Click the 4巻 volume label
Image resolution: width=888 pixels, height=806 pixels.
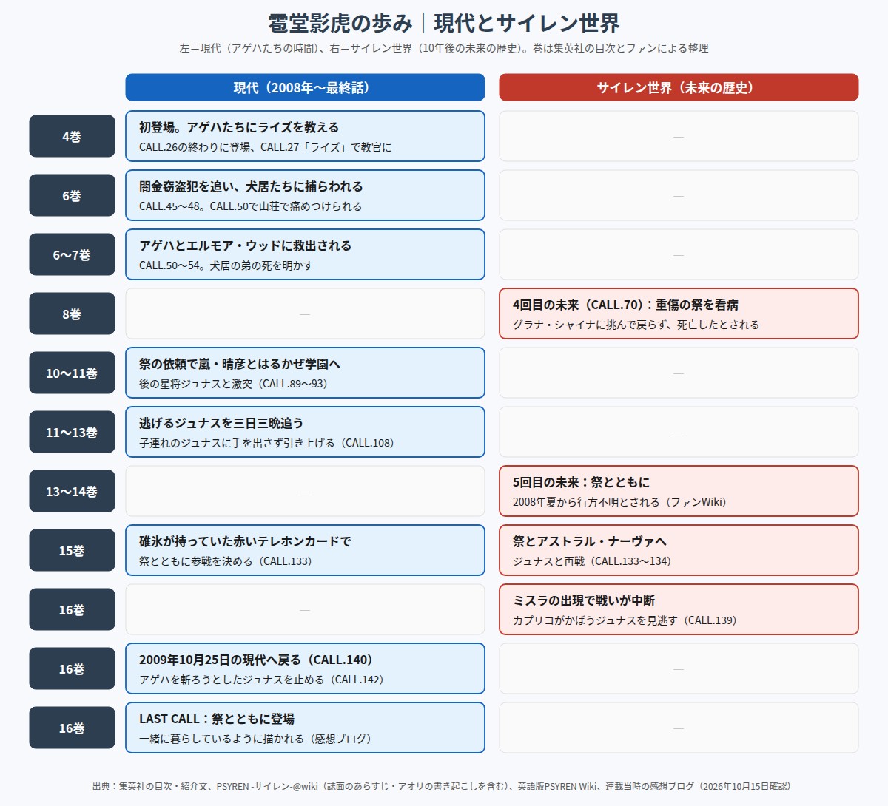tap(72, 136)
